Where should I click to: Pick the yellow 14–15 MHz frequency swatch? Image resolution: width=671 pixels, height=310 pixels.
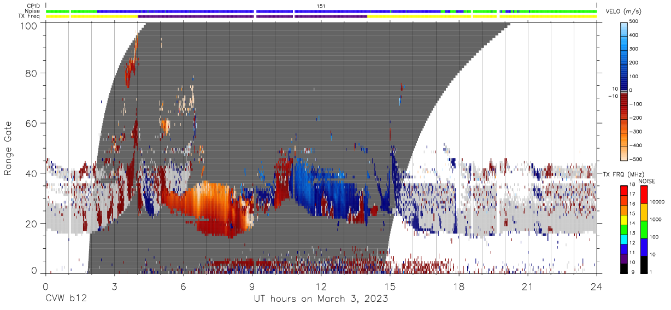625,219
